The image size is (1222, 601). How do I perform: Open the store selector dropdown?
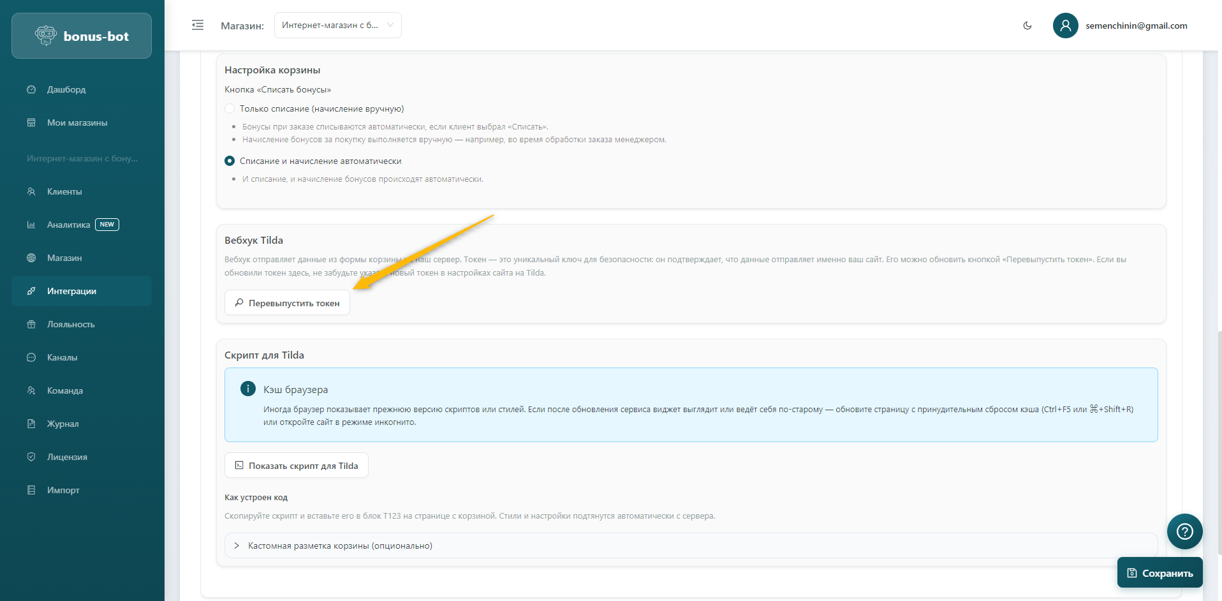pyautogui.click(x=337, y=26)
